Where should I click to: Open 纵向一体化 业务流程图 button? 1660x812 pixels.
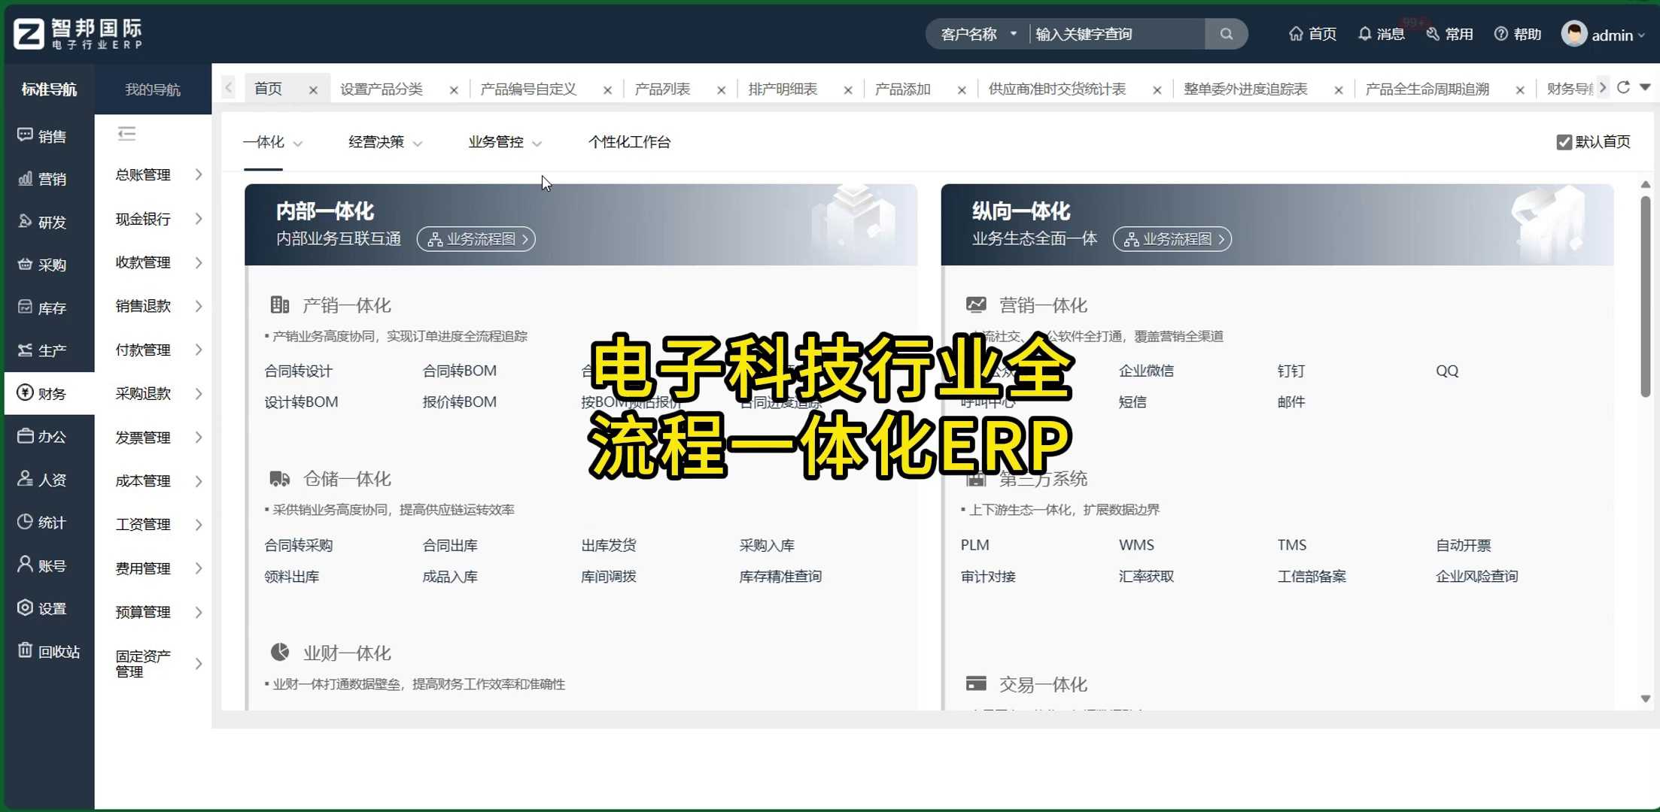(1172, 239)
